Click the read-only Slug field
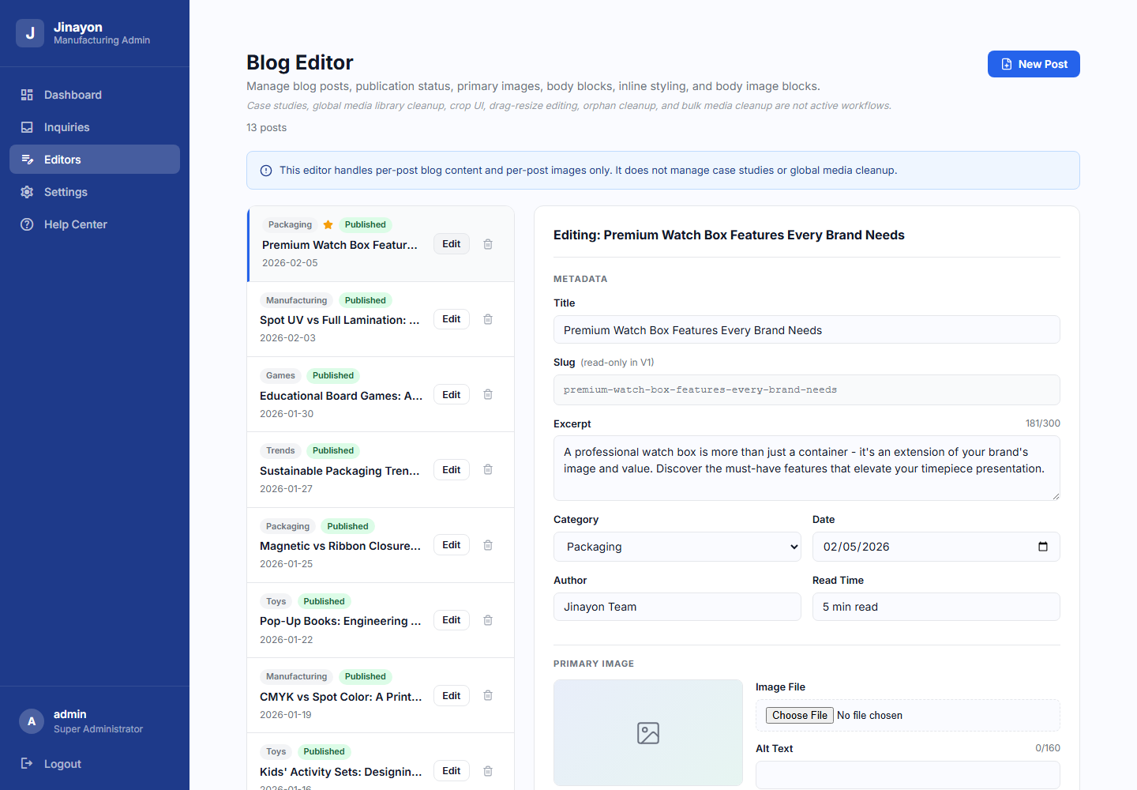 tap(807, 390)
